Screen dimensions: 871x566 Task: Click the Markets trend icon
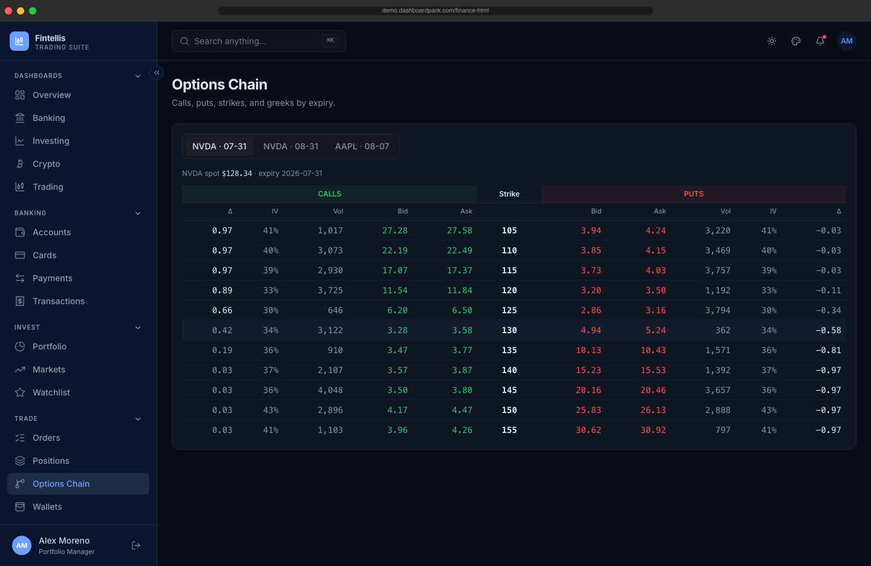pos(20,369)
